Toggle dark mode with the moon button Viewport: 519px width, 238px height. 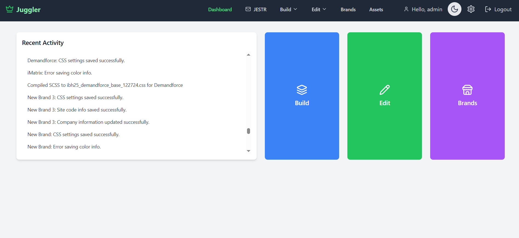[454, 9]
